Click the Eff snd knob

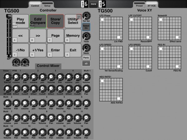pos(7,88)
